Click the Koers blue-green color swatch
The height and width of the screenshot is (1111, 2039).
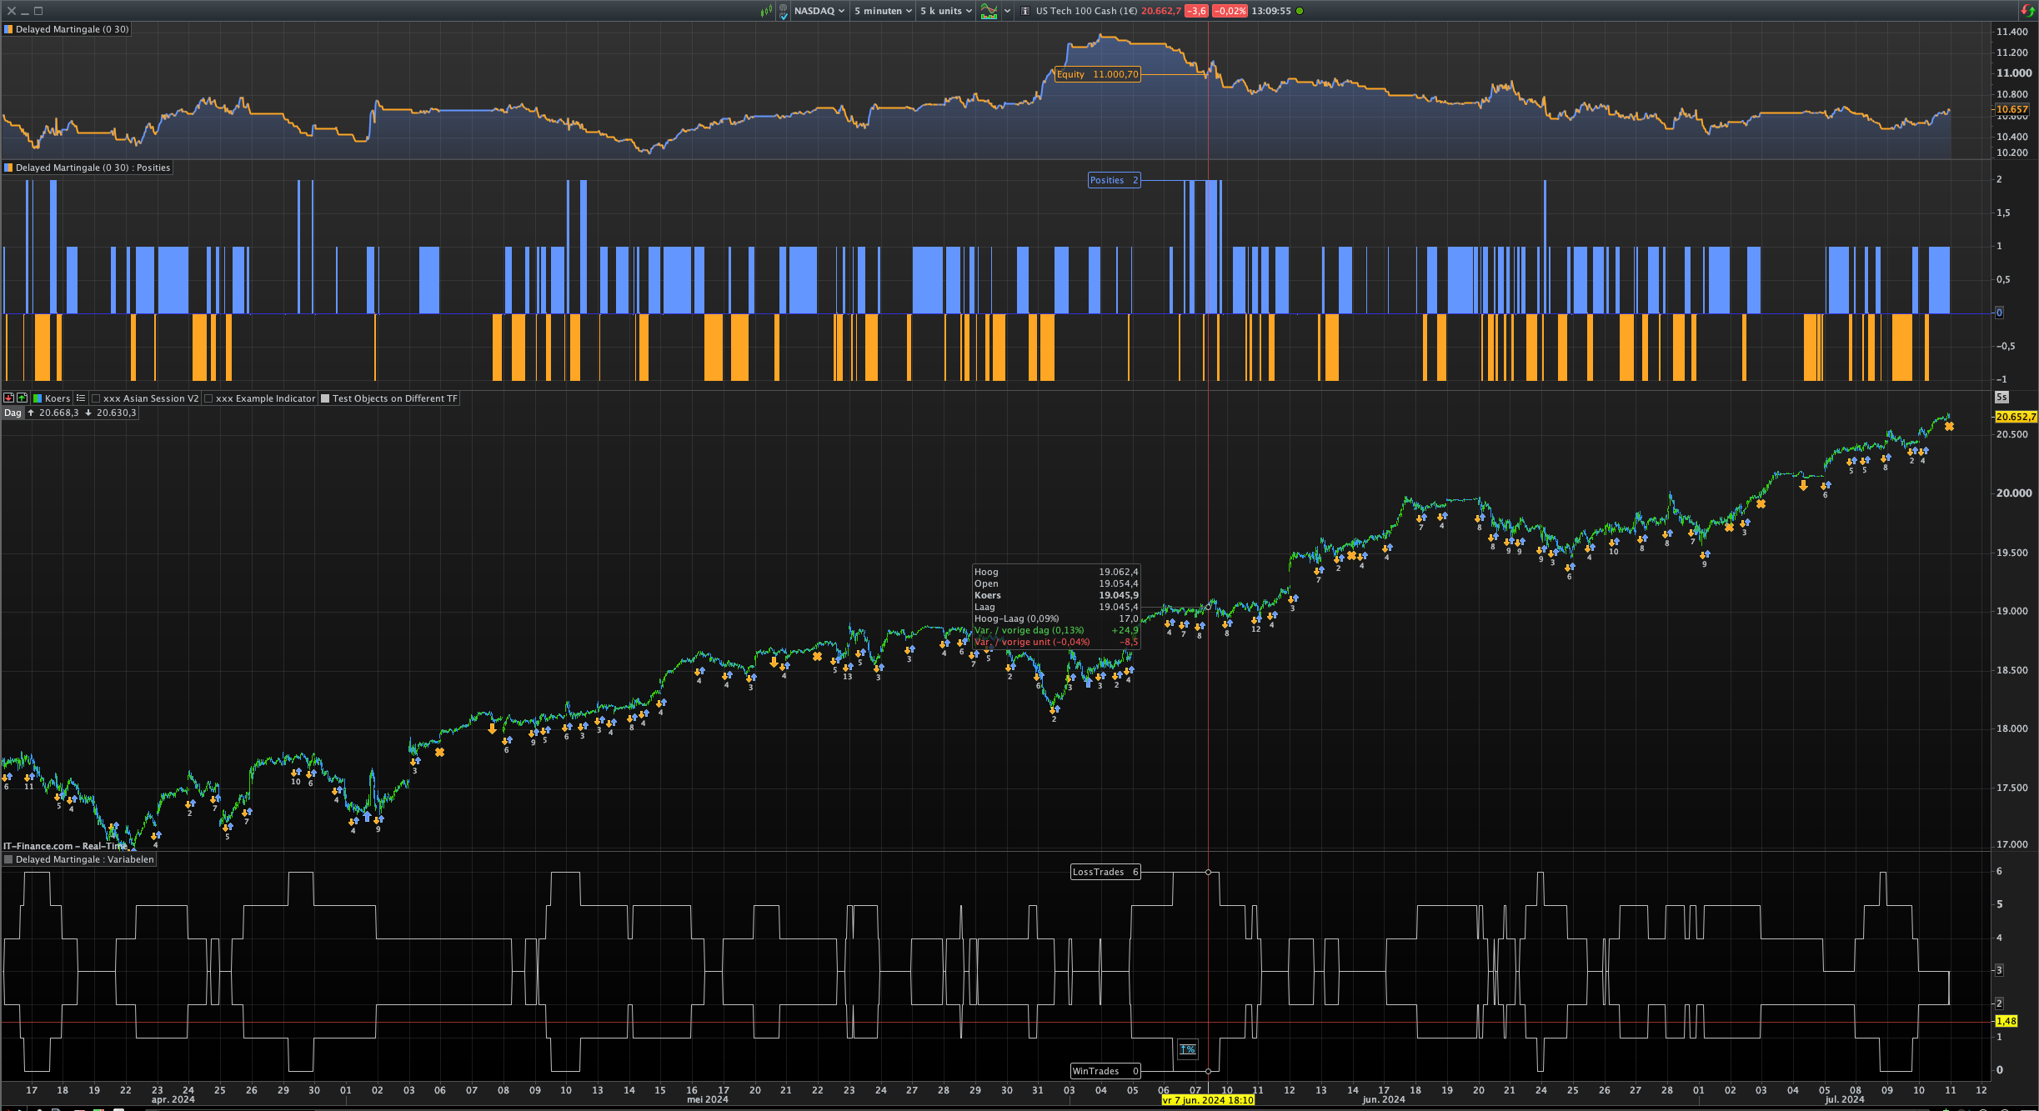pos(38,398)
